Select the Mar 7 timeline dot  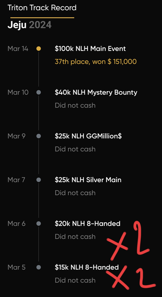click(x=39, y=180)
